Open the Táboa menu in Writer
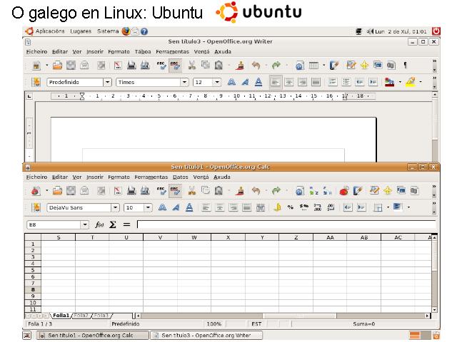This screenshot has height=342, width=457. pyautogui.click(x=143, y=51)
